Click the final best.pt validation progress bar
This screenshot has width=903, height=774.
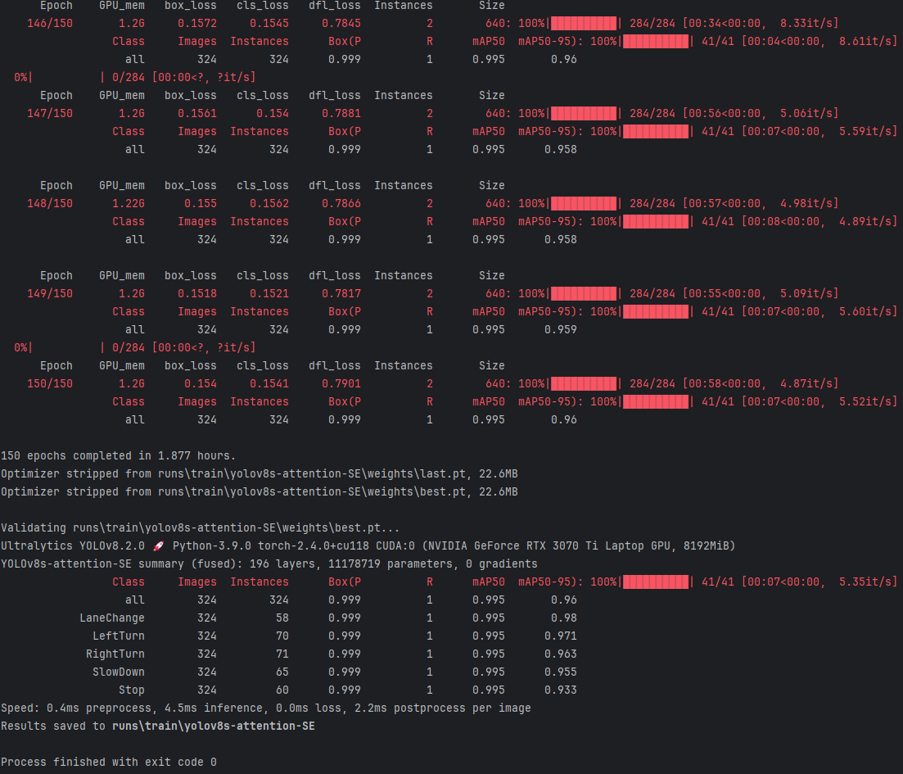pyautogui.click(x=656, y=582)
